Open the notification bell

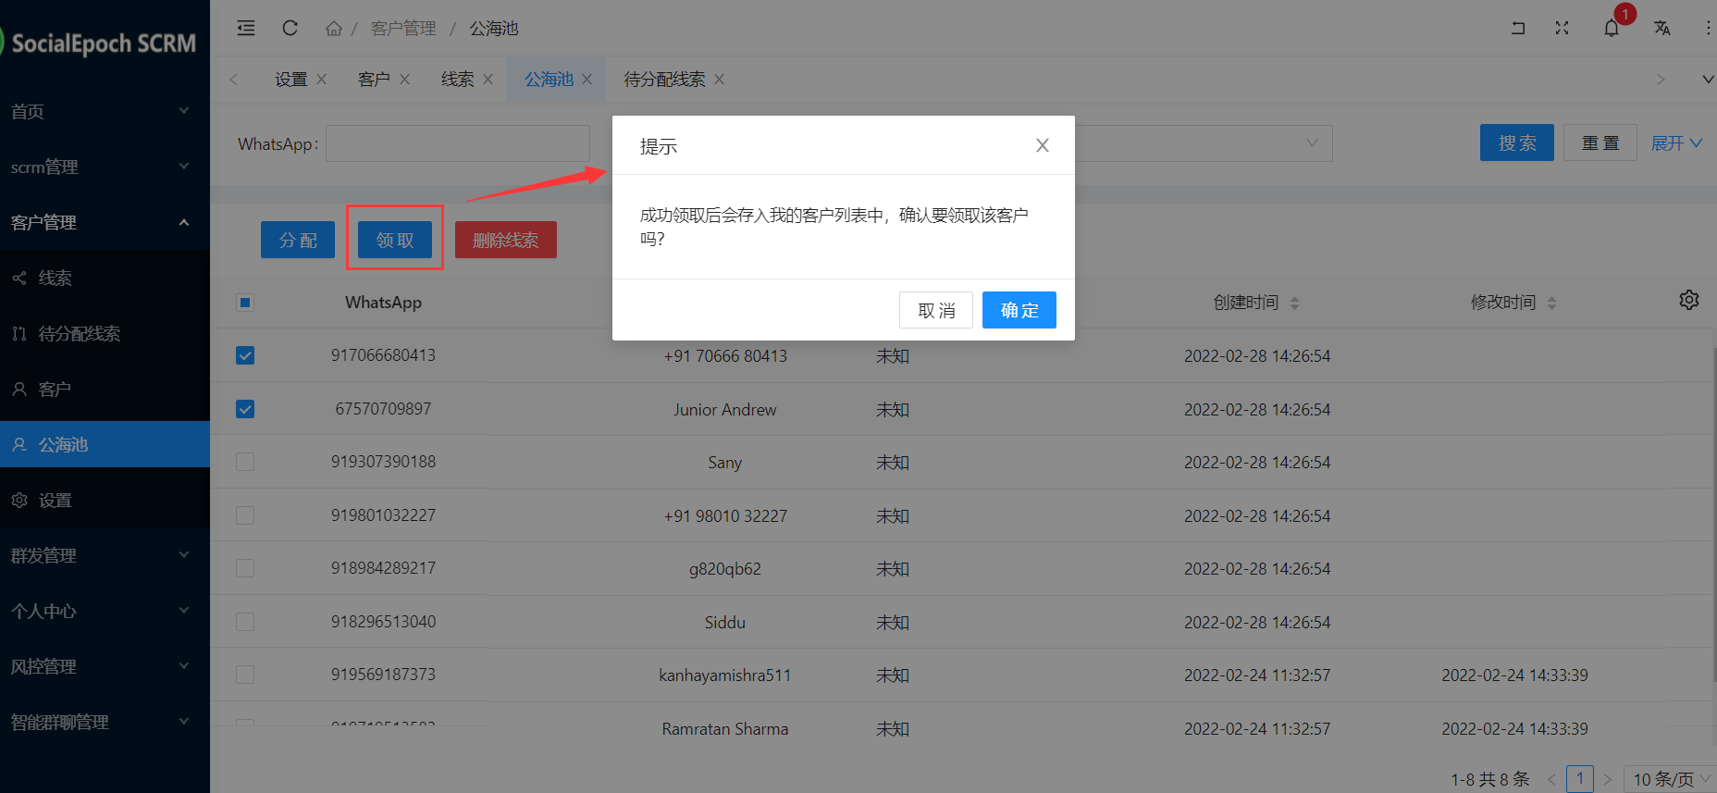coord(1612,28)
